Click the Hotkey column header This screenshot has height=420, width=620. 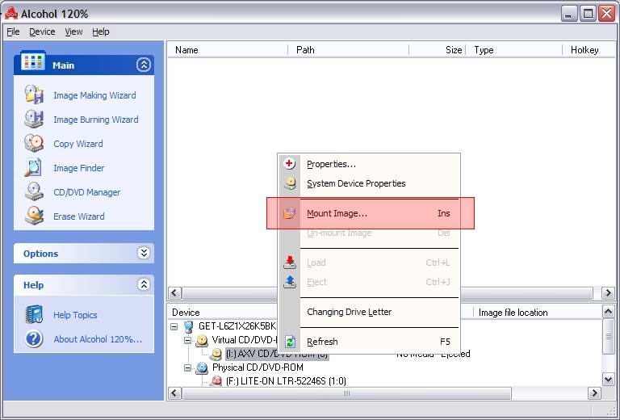(589, 50)
